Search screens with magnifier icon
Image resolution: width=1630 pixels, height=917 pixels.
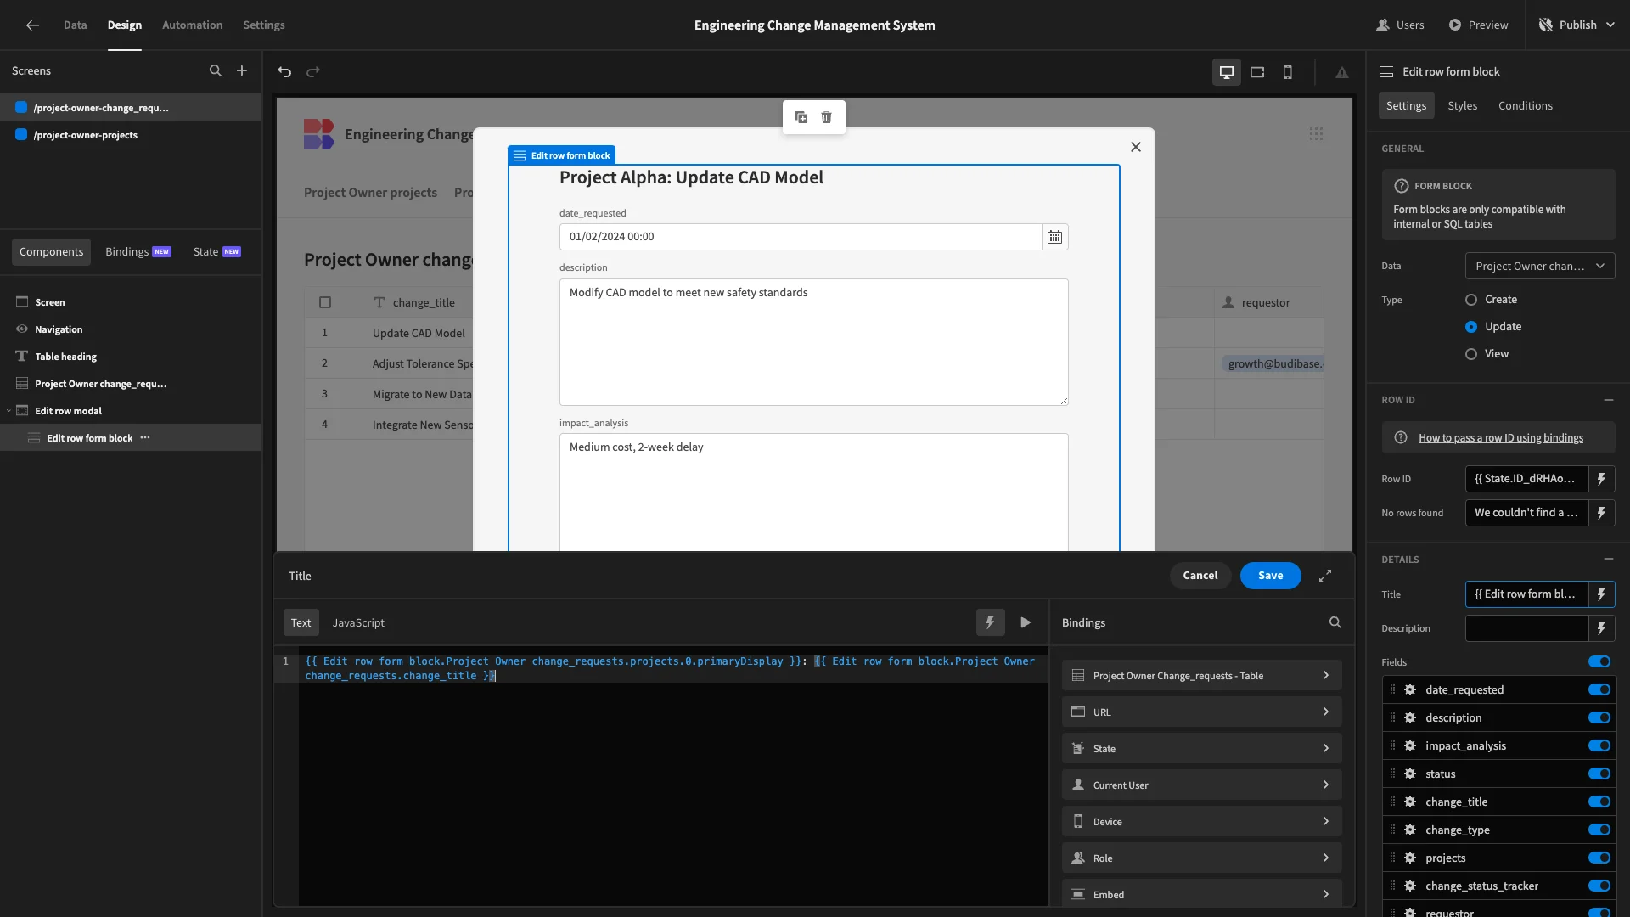point(216,71)
